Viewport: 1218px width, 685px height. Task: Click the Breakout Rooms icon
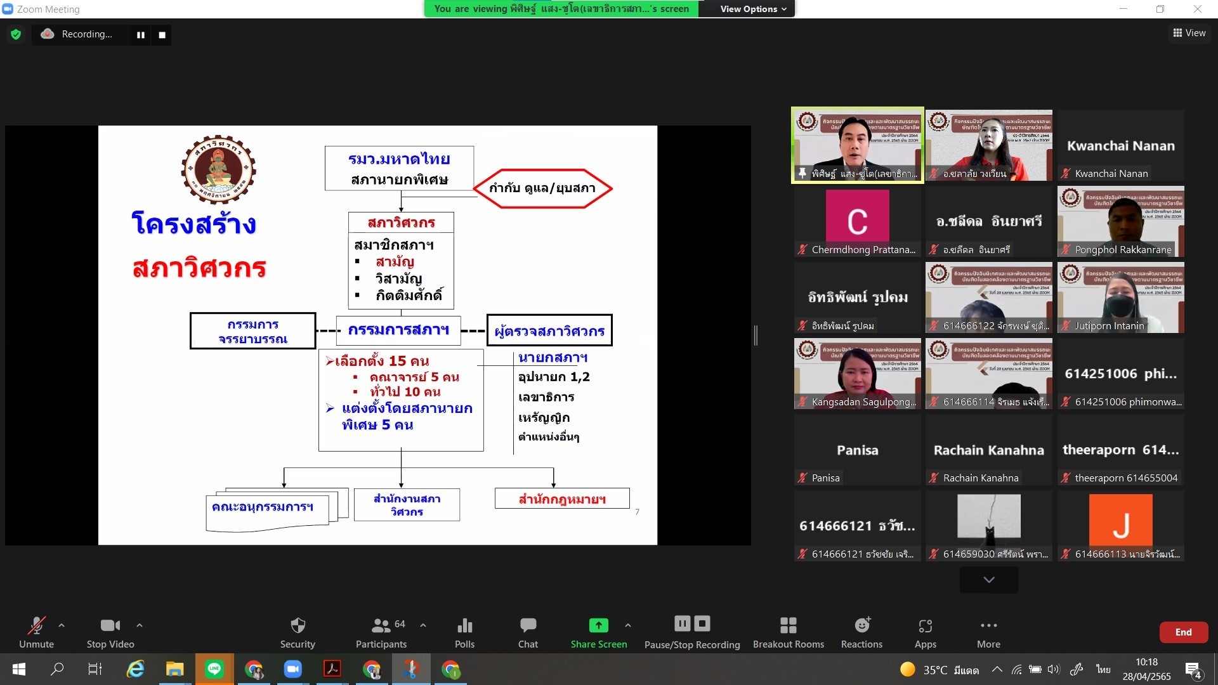[788, 626]
